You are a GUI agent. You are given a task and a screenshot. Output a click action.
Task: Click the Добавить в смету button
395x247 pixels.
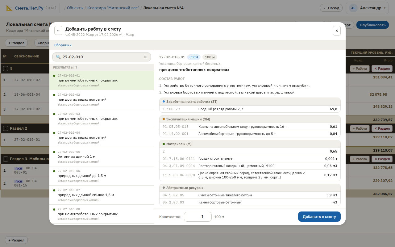319,216
